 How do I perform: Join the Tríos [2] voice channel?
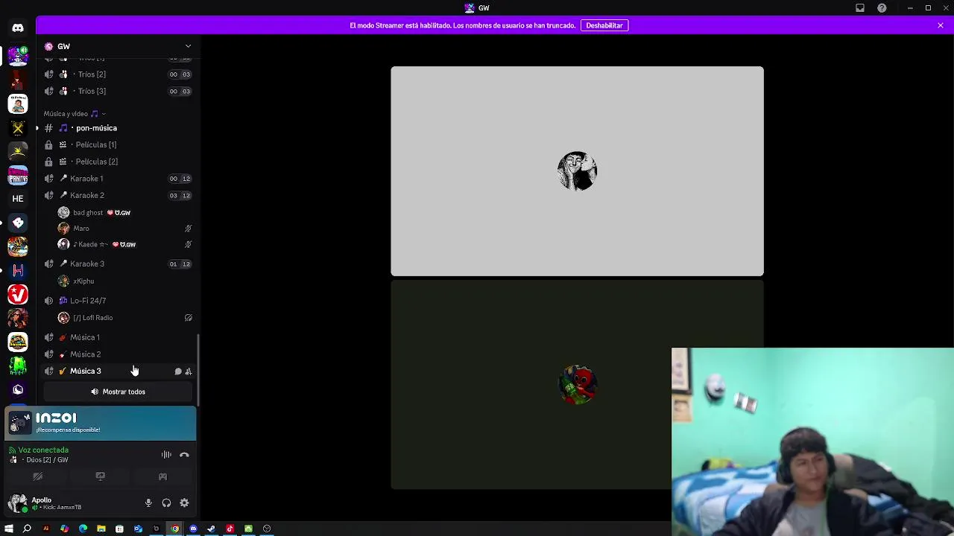click(x=116, y=74)
